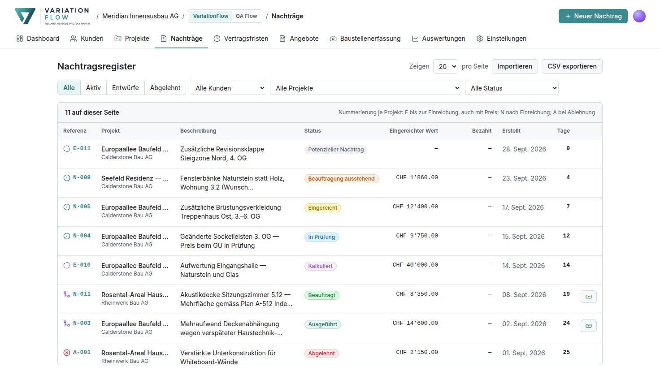Click the dashed circle icon for E-011
660x371 pixels.
click(67, 149)
